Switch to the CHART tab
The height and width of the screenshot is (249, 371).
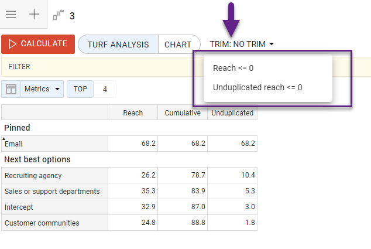(x=178, y=45)
